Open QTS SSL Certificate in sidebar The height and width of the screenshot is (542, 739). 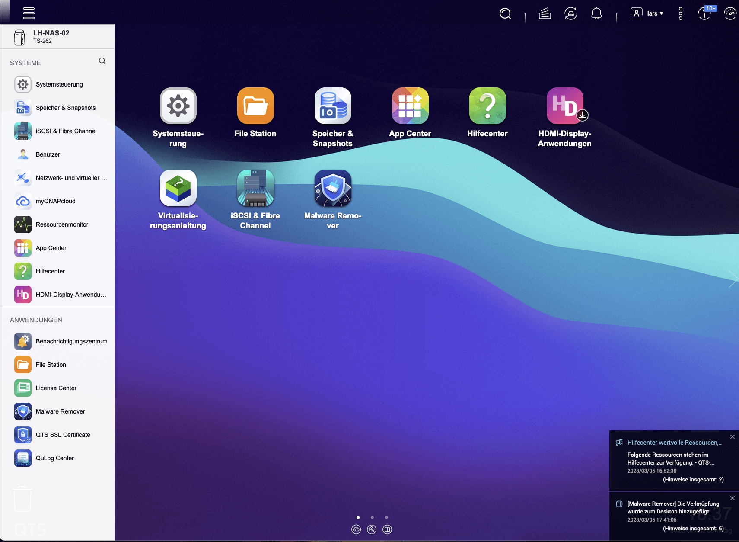coord(57,435)
